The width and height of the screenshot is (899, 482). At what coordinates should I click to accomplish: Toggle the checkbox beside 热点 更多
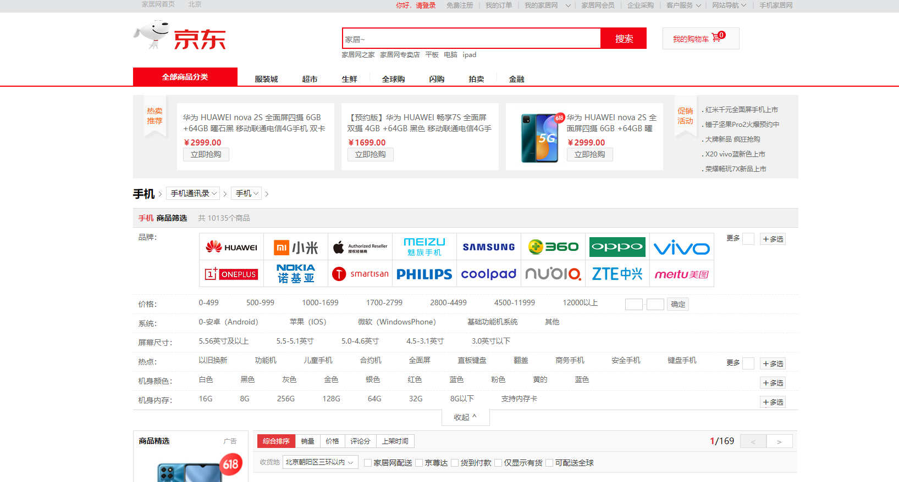tap(748, 363)
